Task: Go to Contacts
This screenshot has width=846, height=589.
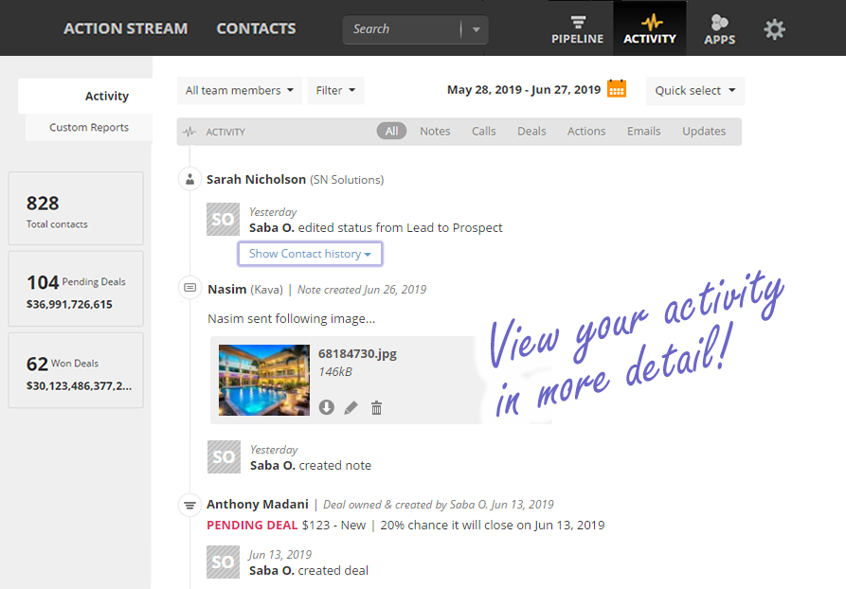Action: [x=257, y=28]
